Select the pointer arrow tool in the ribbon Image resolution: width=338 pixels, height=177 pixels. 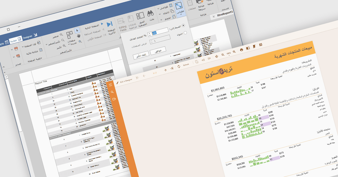77,30
